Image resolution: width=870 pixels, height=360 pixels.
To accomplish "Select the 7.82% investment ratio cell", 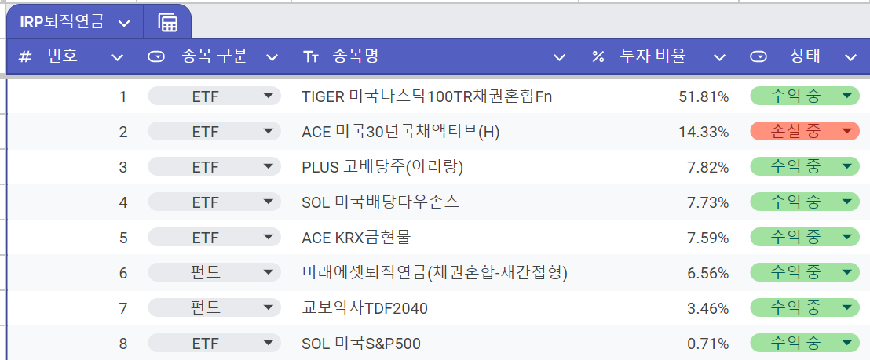I will [x=659, y=167].
